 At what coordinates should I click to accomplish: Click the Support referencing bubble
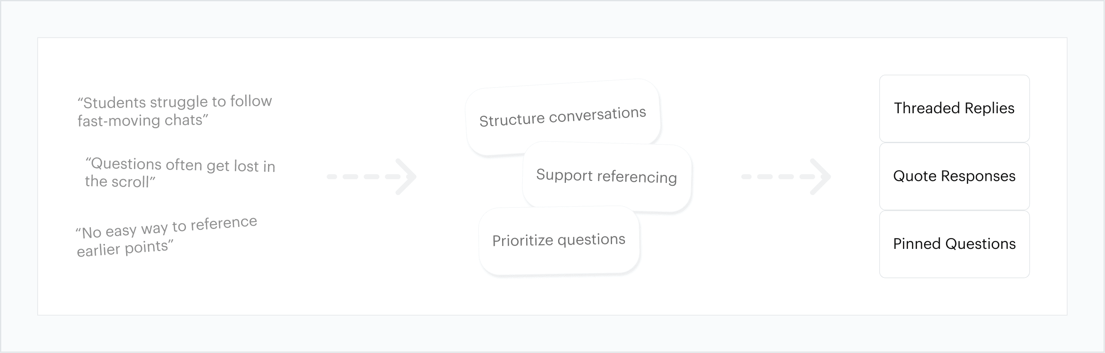pyautogui.click(x=607, y=176)
